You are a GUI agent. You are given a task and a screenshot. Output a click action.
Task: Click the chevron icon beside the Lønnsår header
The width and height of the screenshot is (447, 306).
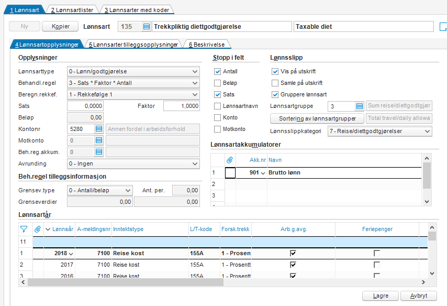point(48,229)
